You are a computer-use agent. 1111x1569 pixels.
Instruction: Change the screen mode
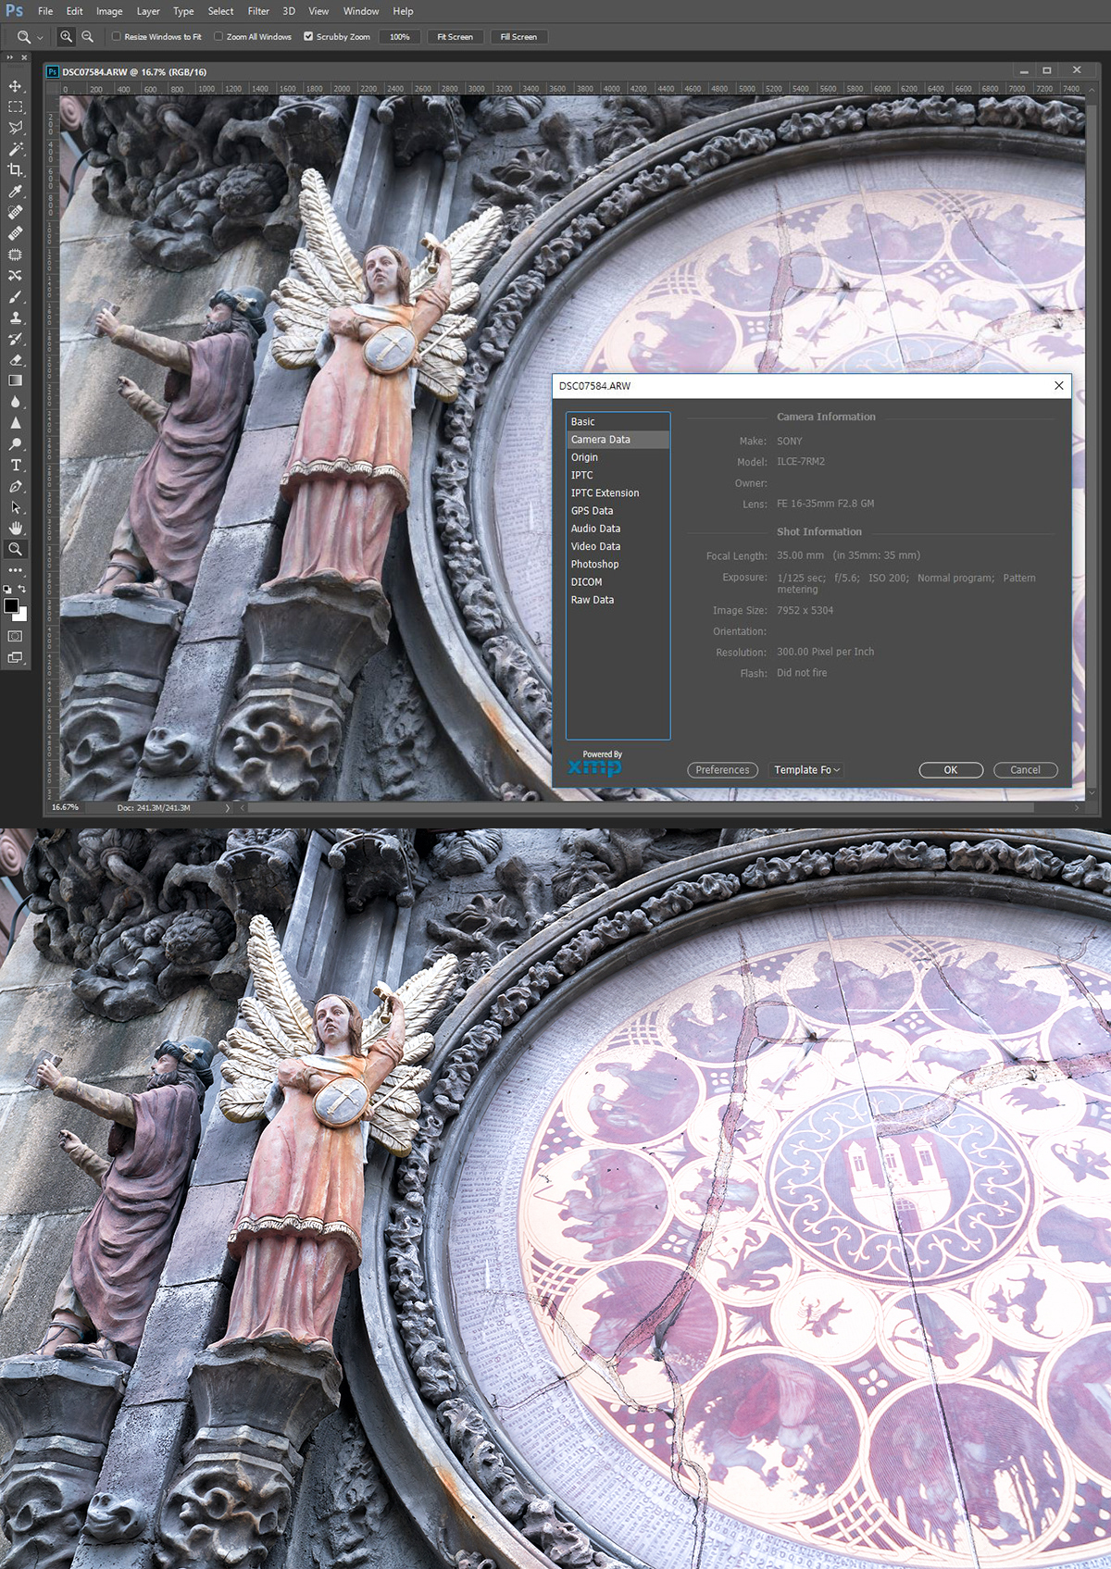15,658
